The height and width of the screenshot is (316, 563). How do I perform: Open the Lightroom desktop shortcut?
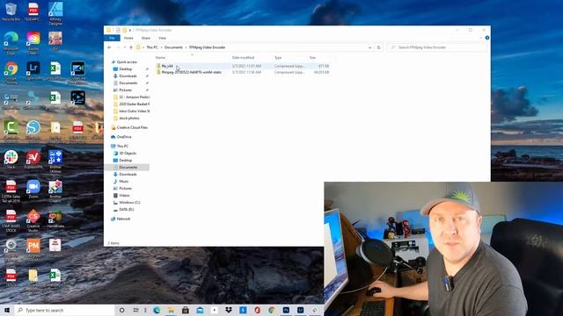tap(33, 70)
